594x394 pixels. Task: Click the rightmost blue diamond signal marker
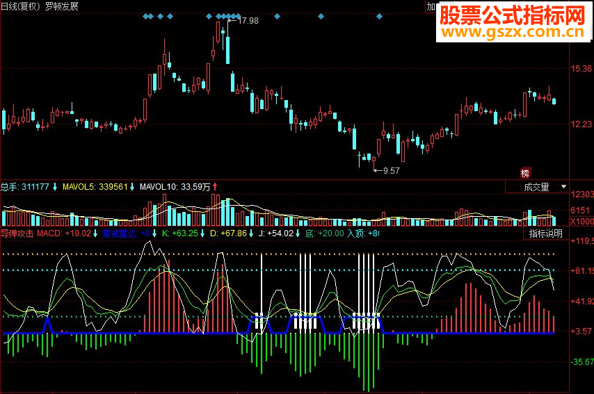(379, 16)
